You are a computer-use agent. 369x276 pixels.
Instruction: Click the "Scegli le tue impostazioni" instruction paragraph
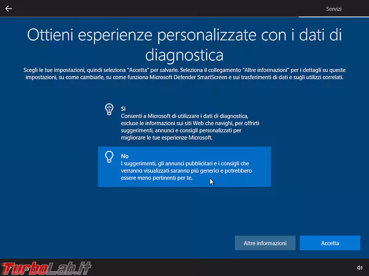coord(184,74)
